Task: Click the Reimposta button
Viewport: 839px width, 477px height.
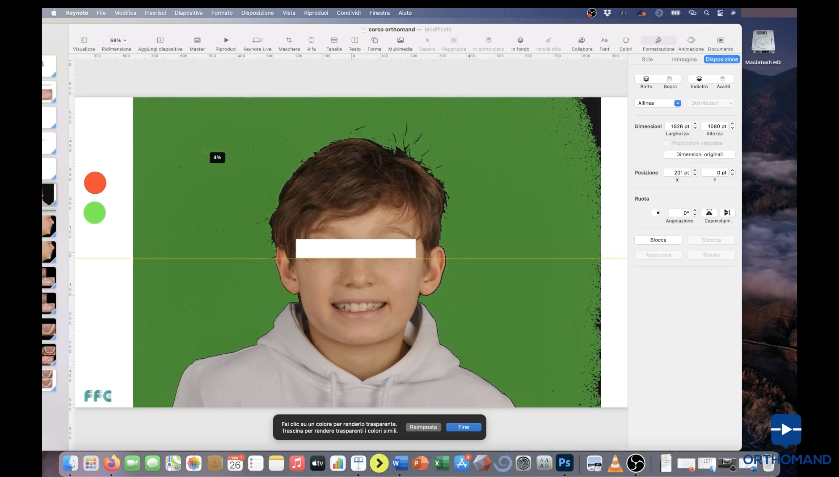Action: click(x=423, y=427)
